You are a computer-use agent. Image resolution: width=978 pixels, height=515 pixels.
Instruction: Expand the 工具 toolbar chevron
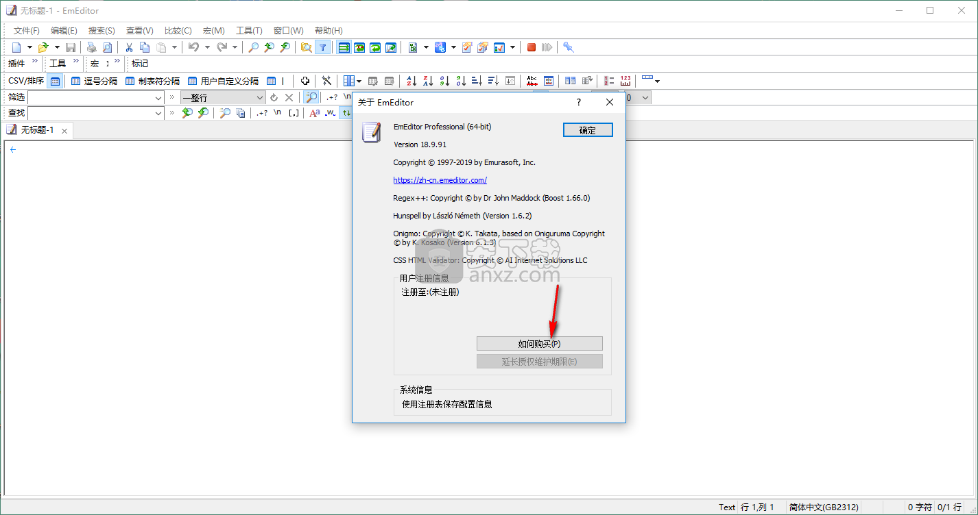[76, 62]
